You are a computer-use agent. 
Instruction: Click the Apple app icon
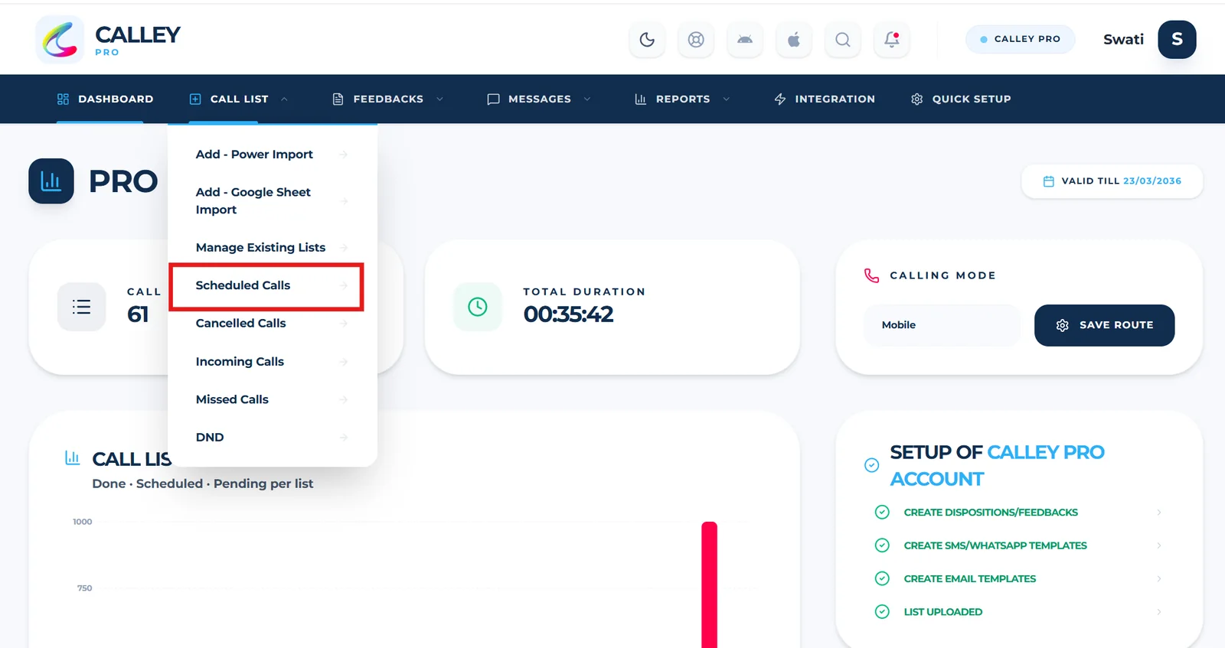point(794,40)
